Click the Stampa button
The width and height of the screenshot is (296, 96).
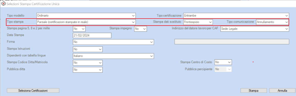coord(253,91)
